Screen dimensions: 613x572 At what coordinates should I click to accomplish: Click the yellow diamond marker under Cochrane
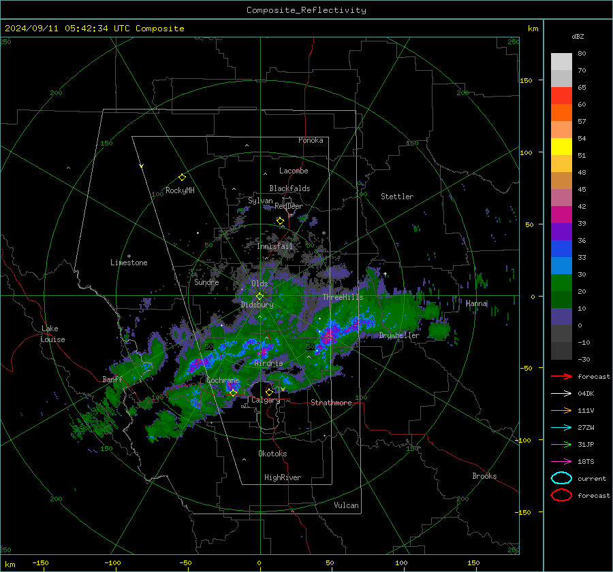click(x=233, y=392)
